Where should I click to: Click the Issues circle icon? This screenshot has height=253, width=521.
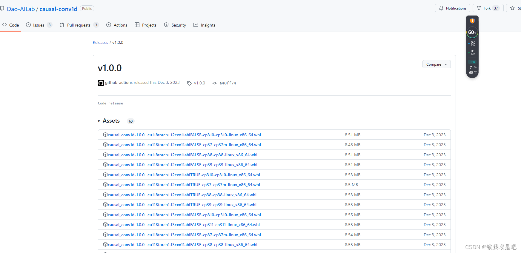(28, 25)
